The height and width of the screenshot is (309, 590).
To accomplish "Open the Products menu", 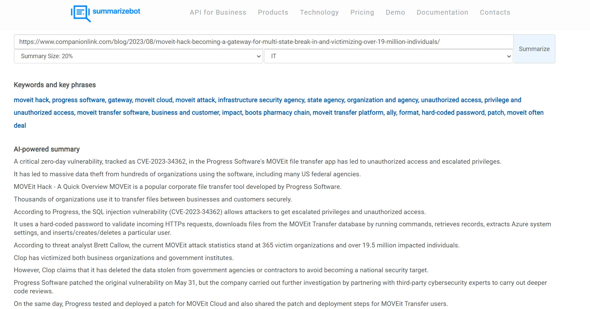I will tap(273, 12).
